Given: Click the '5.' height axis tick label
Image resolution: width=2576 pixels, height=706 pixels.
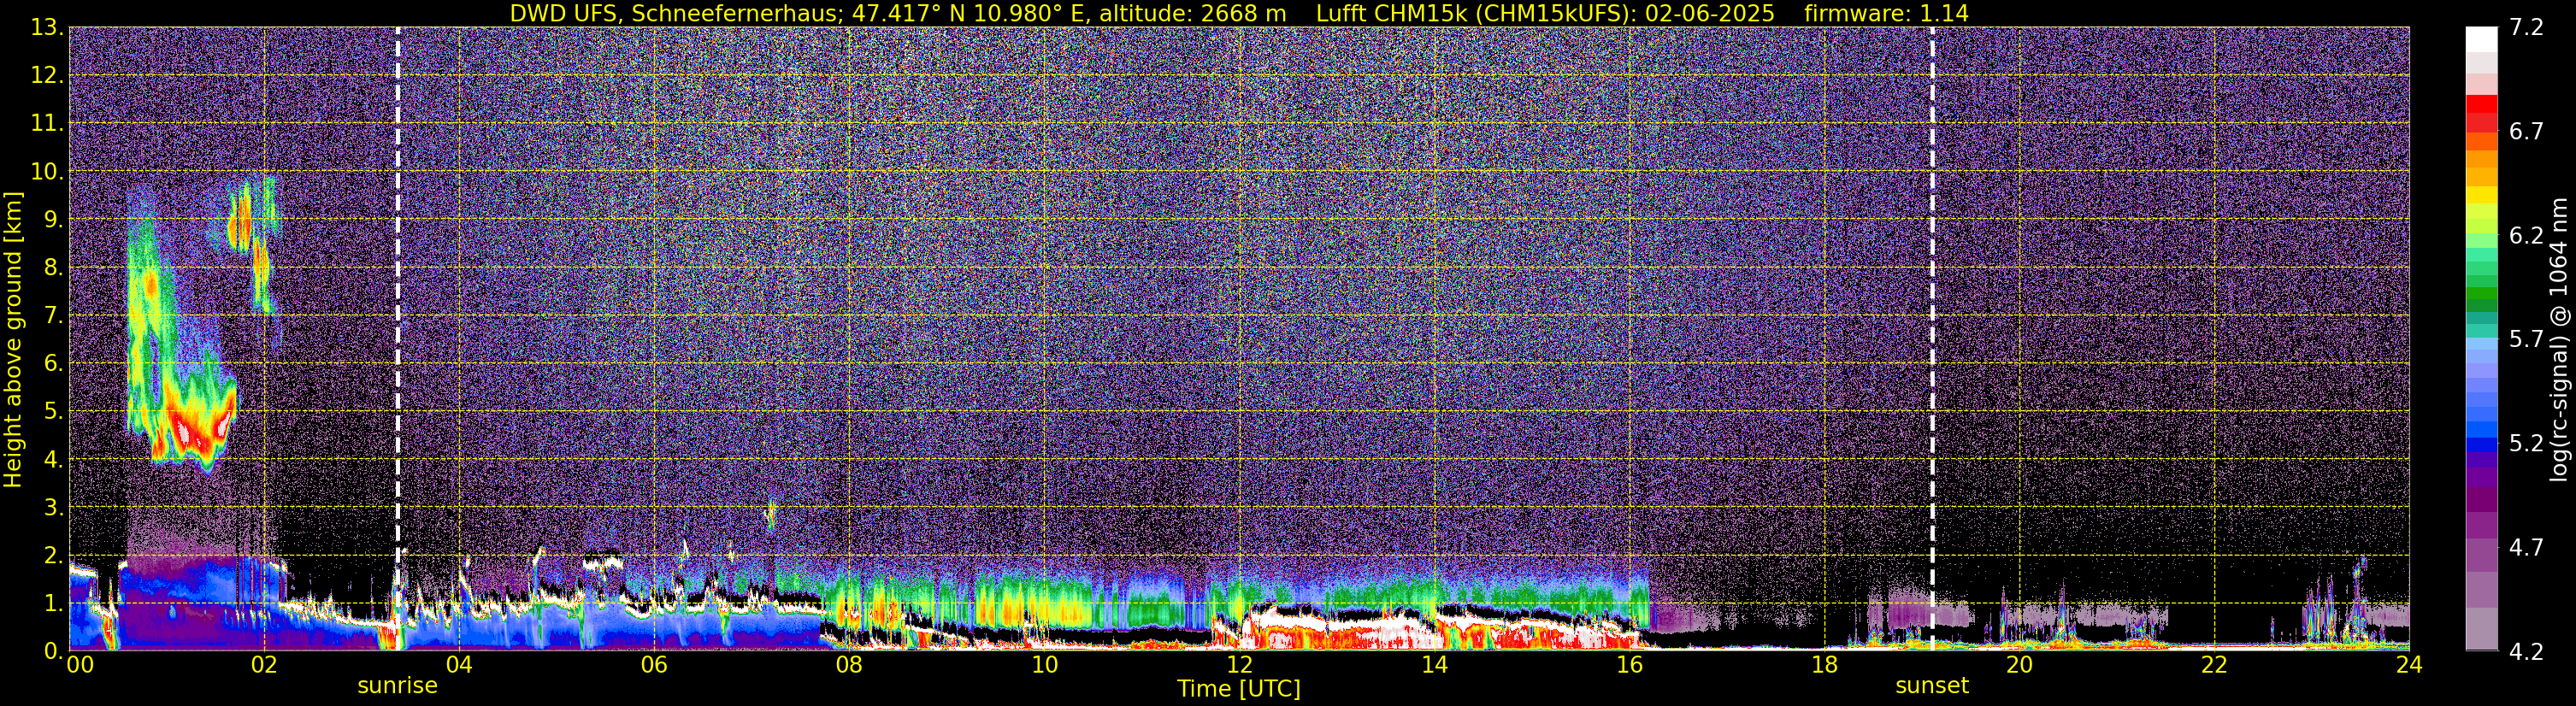Looking at the screenshot, I should point(53,412).
